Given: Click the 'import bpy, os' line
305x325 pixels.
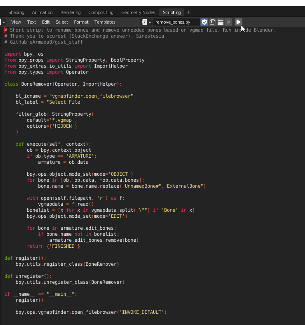Looking at the screenshot, I should [24, 54].
